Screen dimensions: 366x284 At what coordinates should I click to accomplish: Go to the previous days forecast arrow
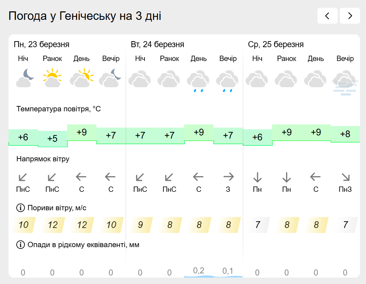[327, 16]
